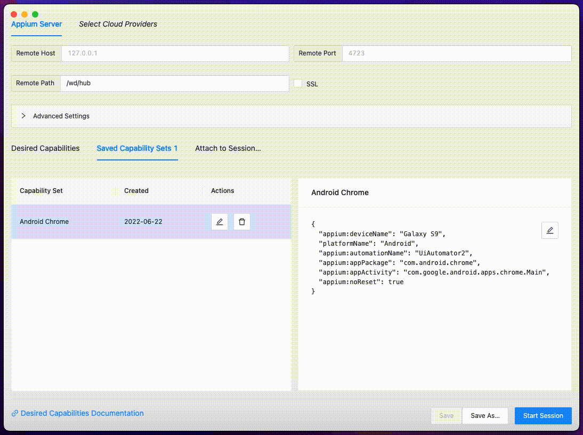The image size is (583, 435).
Task: Click the Save As button
Action: (485, 415)
